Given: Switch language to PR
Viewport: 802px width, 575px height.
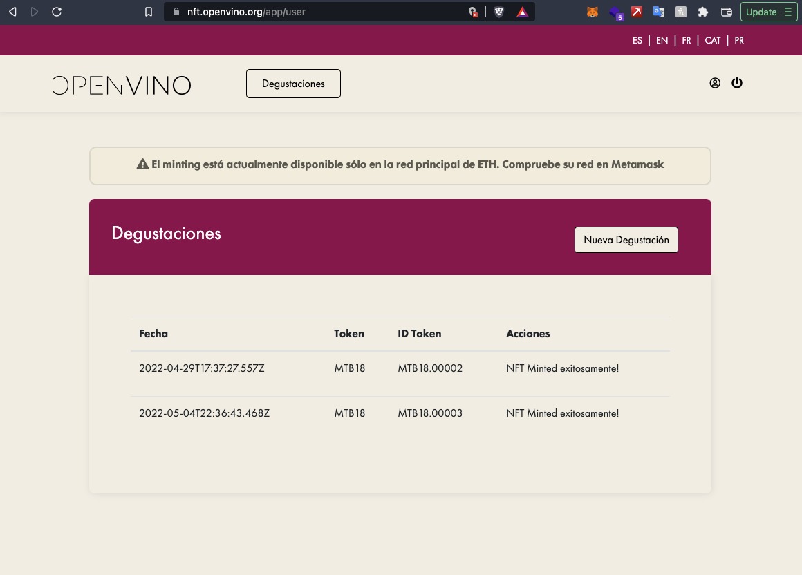Looking at the screenshot, I should pyautogui.click(x=739, y=40).
